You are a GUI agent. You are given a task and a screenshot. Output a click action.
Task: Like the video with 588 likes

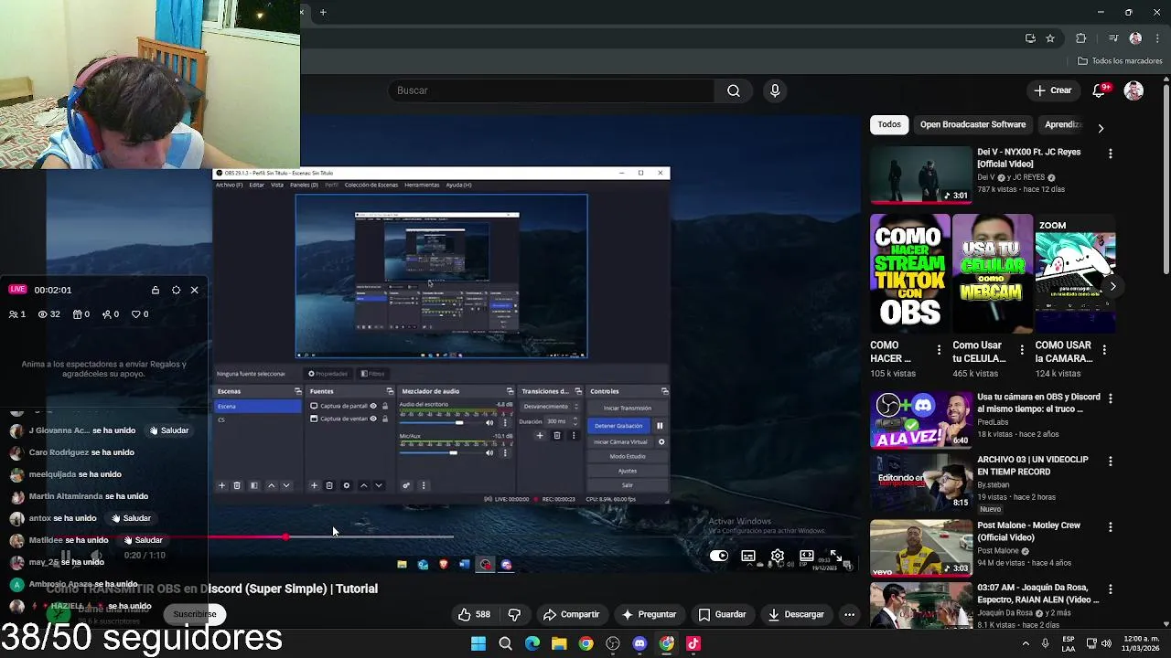pyautogui.click(x=475, y=614)
